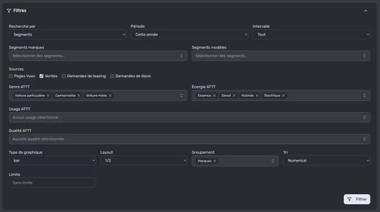The image size is (380, 212).
Task: Uncheck the Ventes source checkbox
Action: 41,76
